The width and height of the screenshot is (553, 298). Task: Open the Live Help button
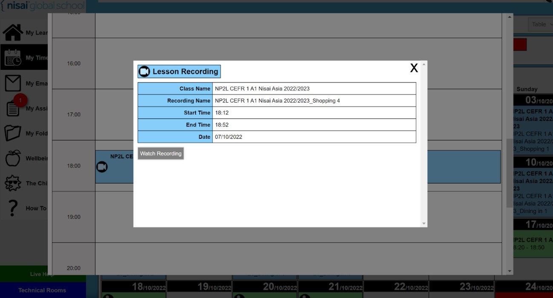[43, 274]
